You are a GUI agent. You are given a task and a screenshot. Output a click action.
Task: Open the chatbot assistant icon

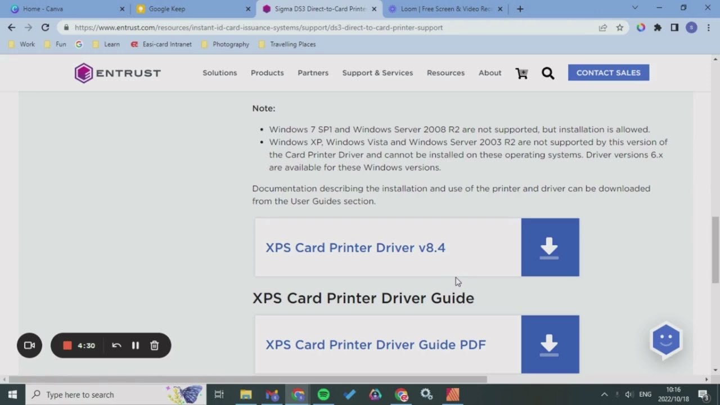(x=666, y=340)
